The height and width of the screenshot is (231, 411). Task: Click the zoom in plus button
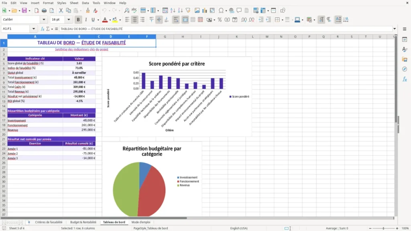(x=397, y=228)
